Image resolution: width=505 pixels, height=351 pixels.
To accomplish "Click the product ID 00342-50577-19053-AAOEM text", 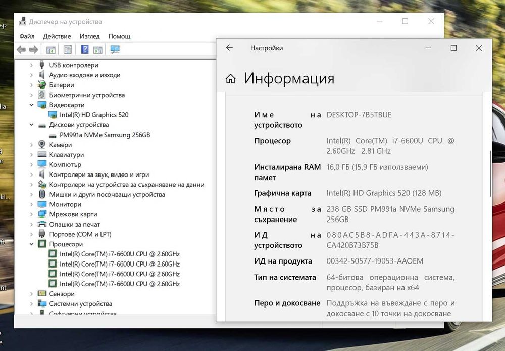I will (375, 261).
